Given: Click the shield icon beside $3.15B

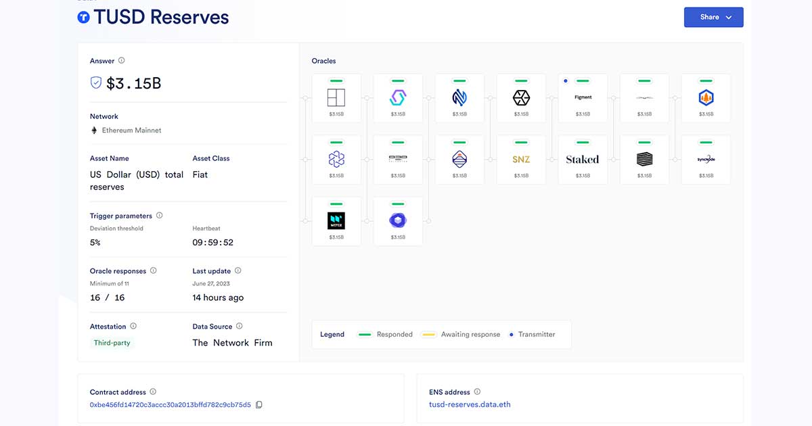Looking at the screenshot, I should pyautogui.click(x=96, y=83).
